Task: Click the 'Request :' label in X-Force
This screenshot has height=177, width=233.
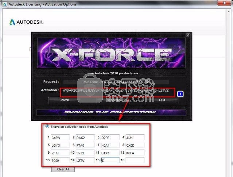Action: 51,82
